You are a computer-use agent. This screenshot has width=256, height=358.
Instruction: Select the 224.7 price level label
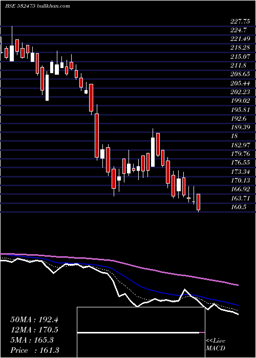239,30
